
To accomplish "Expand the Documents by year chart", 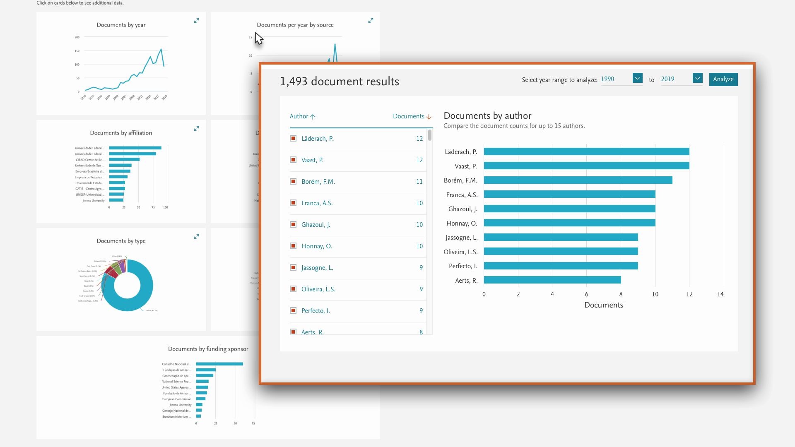I will [196, 21].
